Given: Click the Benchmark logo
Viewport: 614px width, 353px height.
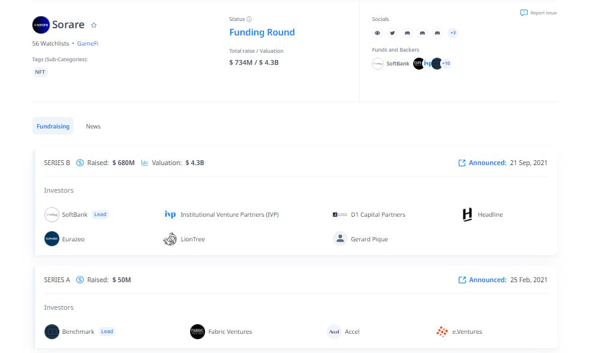Looking at the screenshot, I should 52,332.
